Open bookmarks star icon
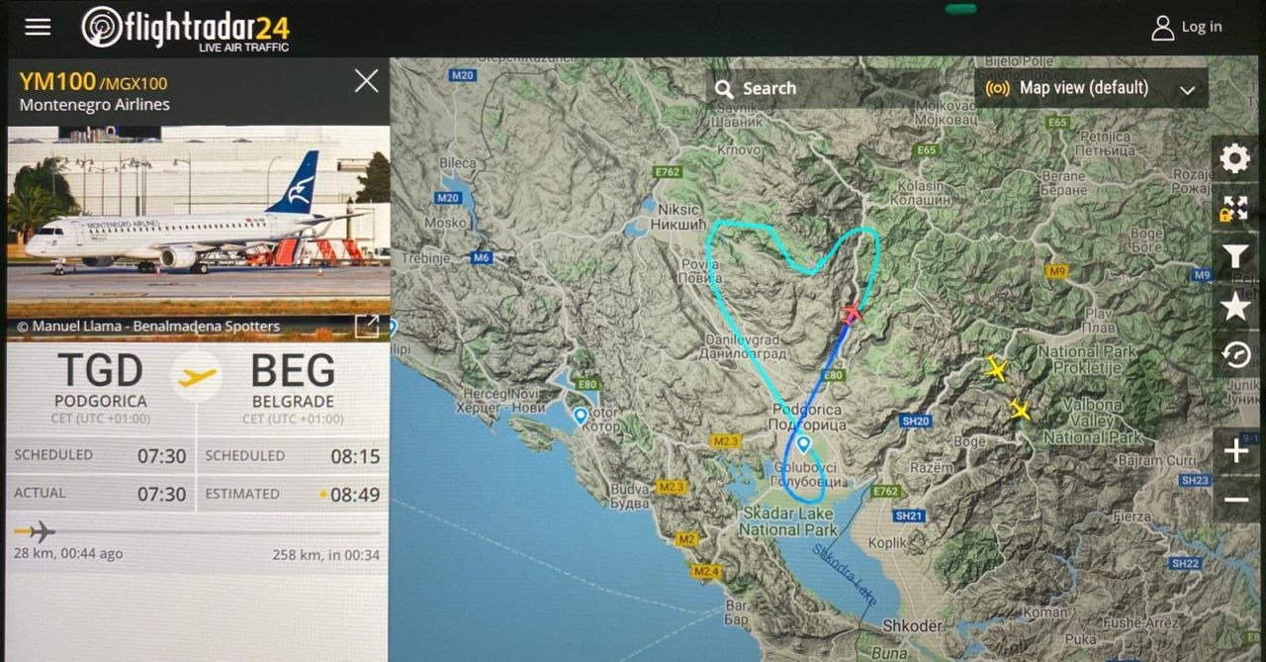The height and width of the screenshot is (662, 1266). point(1235,307)
